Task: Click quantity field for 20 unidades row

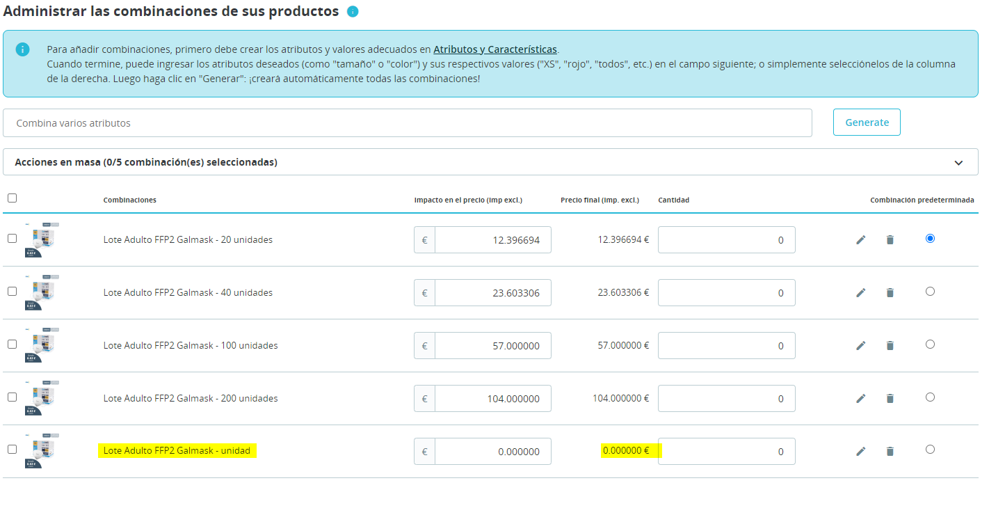Action: [x=727, y=240]
